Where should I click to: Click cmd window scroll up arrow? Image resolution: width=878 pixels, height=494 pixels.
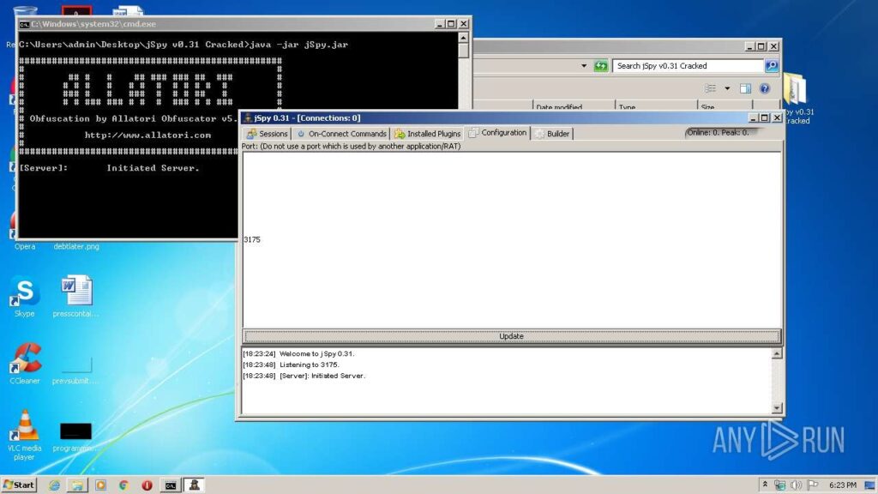(463, 38)
